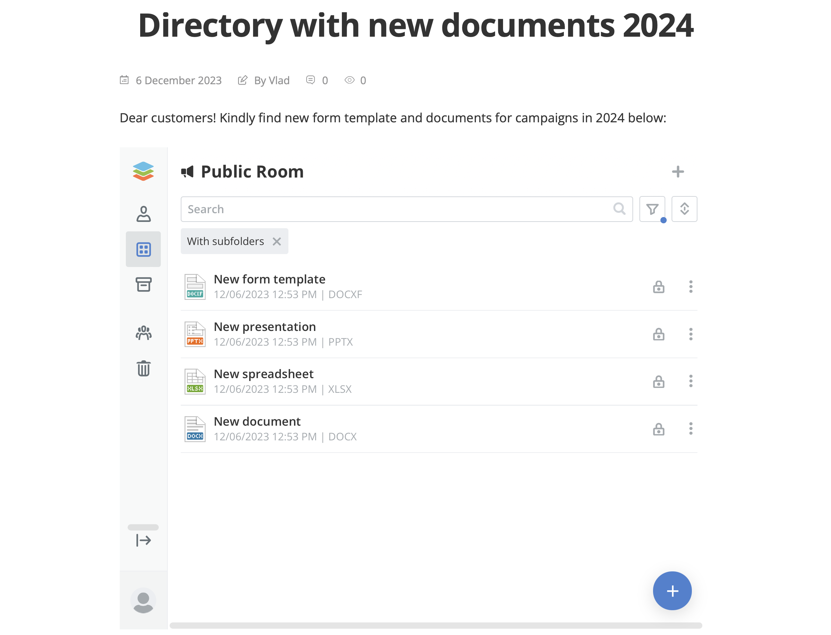Click the bottom user profile avatar

[x=143, y=600]
